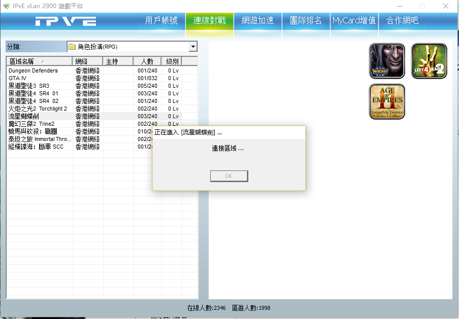Open the 合作網吧 tab
459x319 pixels.
tap(403, 21)
